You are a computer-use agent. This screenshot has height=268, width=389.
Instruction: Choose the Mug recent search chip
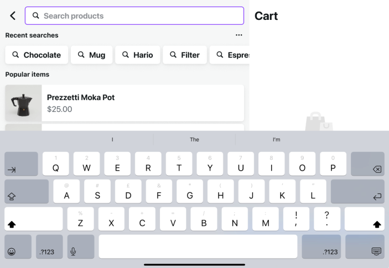pos(91,55)
